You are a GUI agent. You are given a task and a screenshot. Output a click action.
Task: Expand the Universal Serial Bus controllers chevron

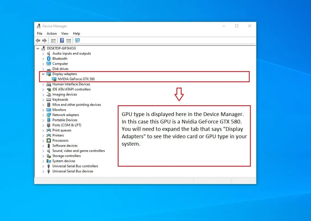point(43,166)
